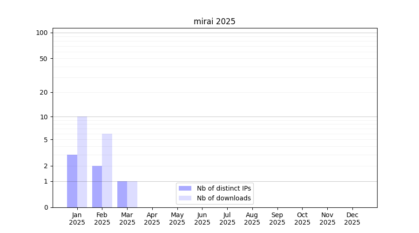The width and height of the screenshot is (419, 233).
Task: Select the February distinct IPs bar
Action: tap(97, 186)
